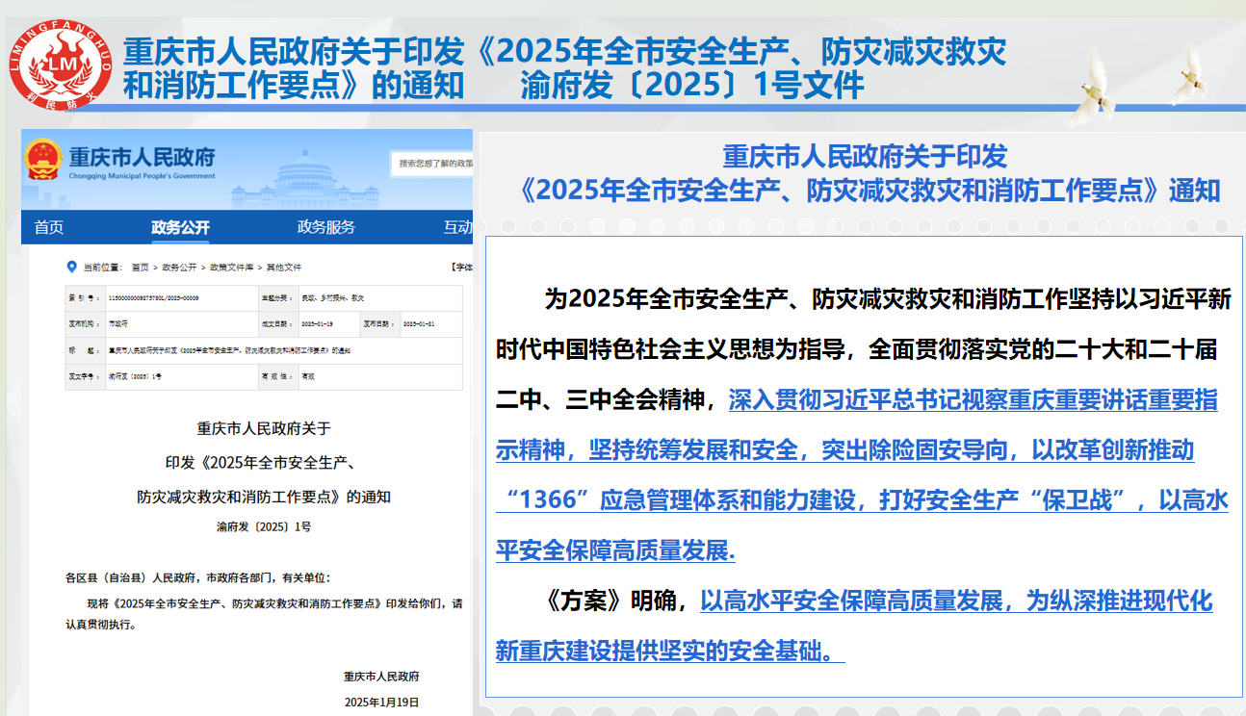The width and height of the screenshot is (1246, 716).
Task: Click underlined text 以高水平安全保障高质量发展，为纵深推进
Action: [955, 601]
